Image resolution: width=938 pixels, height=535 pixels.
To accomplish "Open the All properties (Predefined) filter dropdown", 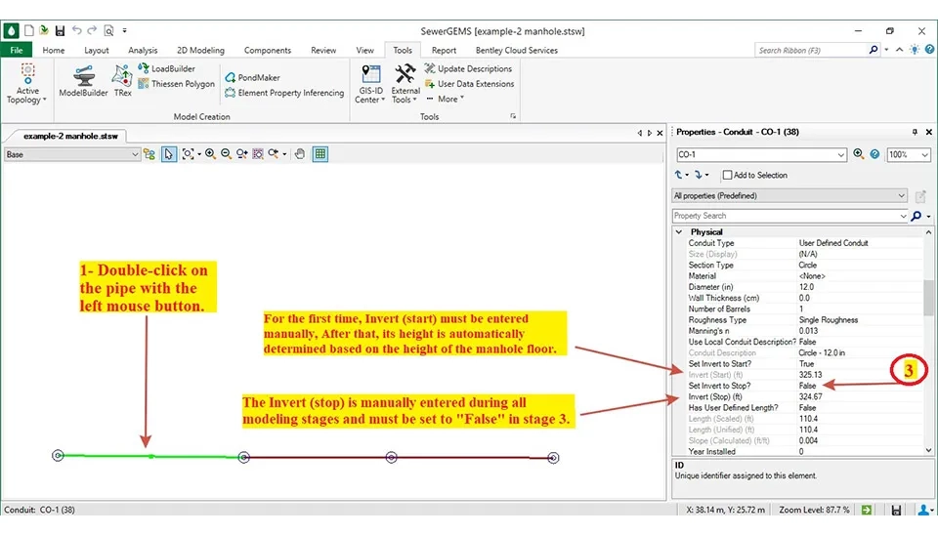I will pyautogui.click(x=901, y=196).
